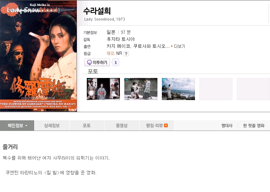The width and height of the screenshot is (270, 192).
Task: Click the me2day count bubble showing 1
Action: click(116, 63)
